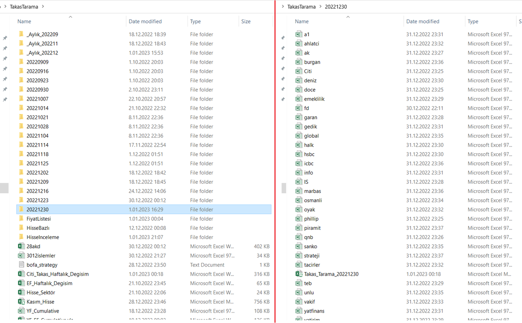The height and width of the screenshot is (323, 522).
Task: Select the osmanli file name
Action: (x=313, y=200)
